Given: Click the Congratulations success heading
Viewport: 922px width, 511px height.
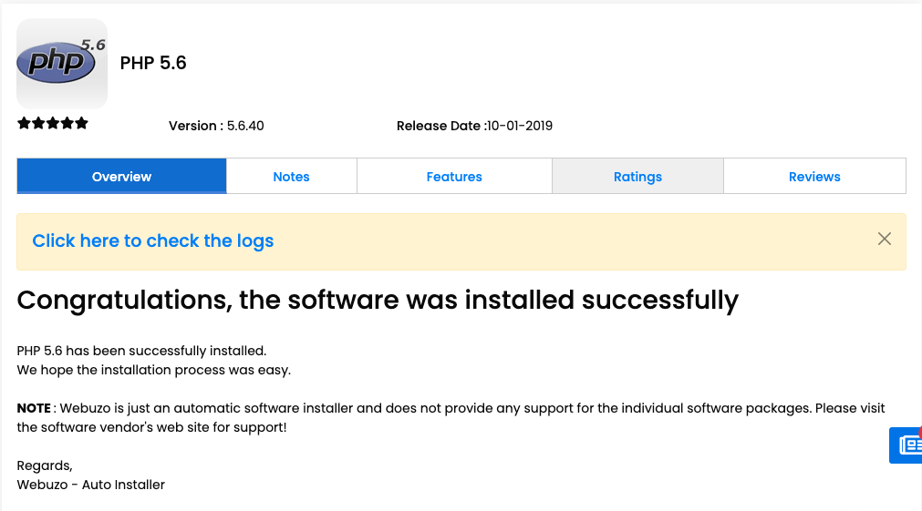Looking at the screenshot, I should (x=378, y=300).
